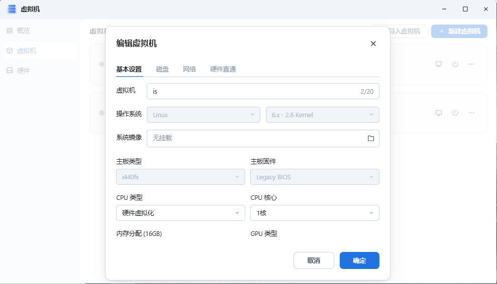Click the folder icon in 系统镜像 field
497x284 pixels.
371,138
